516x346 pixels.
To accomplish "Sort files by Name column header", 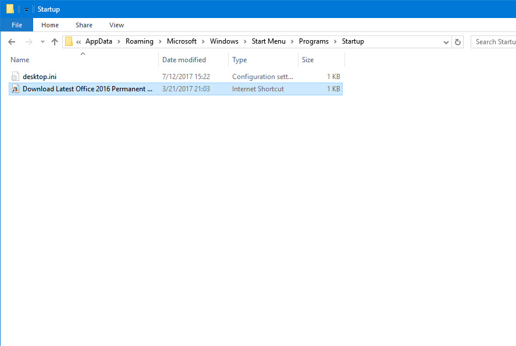I will 20,60.
